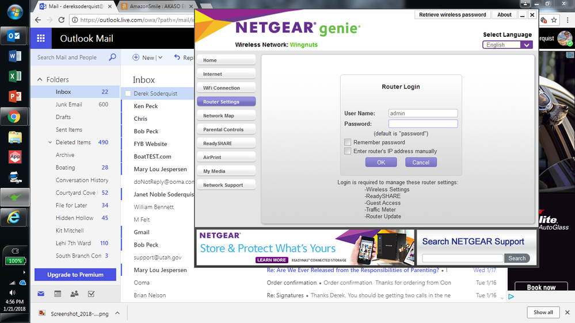
Task: Collapse the Deleted Items folder
Action: [50, 143]
